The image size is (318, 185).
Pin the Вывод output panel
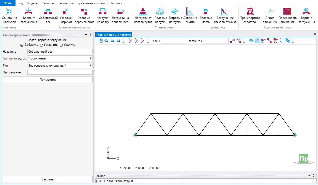click(x=313, y=176)
